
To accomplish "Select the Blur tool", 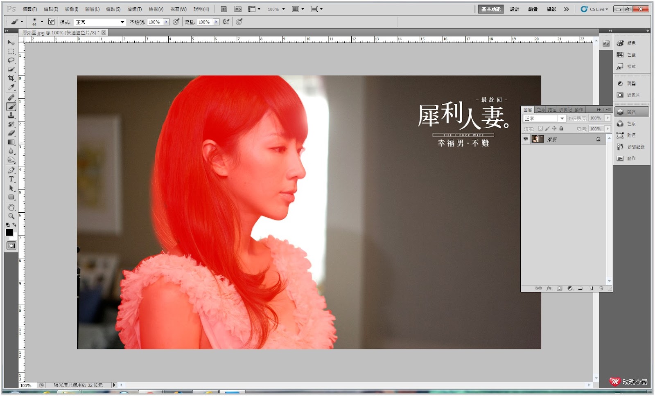I will click(x=11, y=151).
